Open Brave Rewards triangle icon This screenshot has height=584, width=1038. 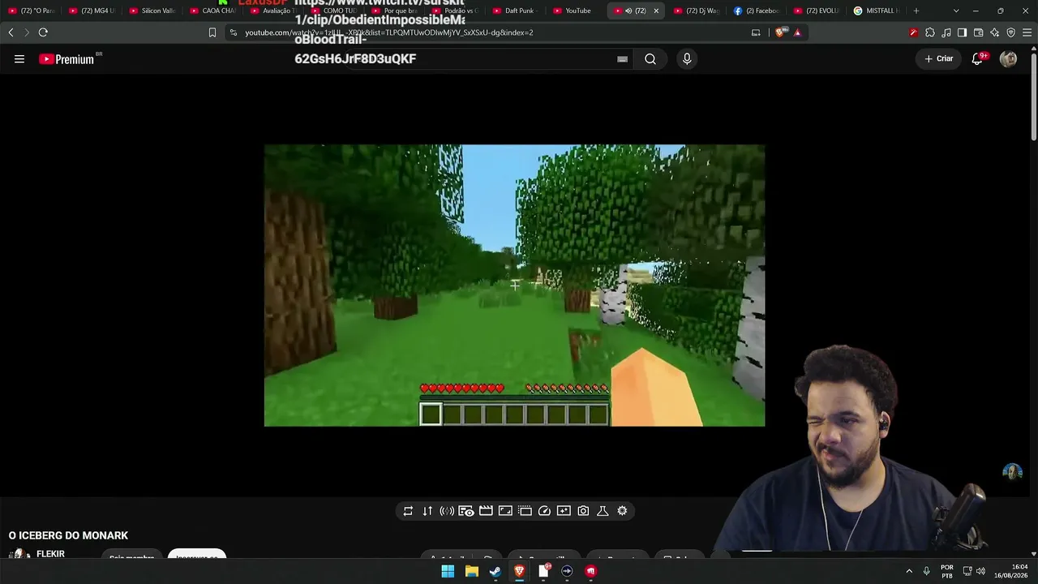pos(798,32)
